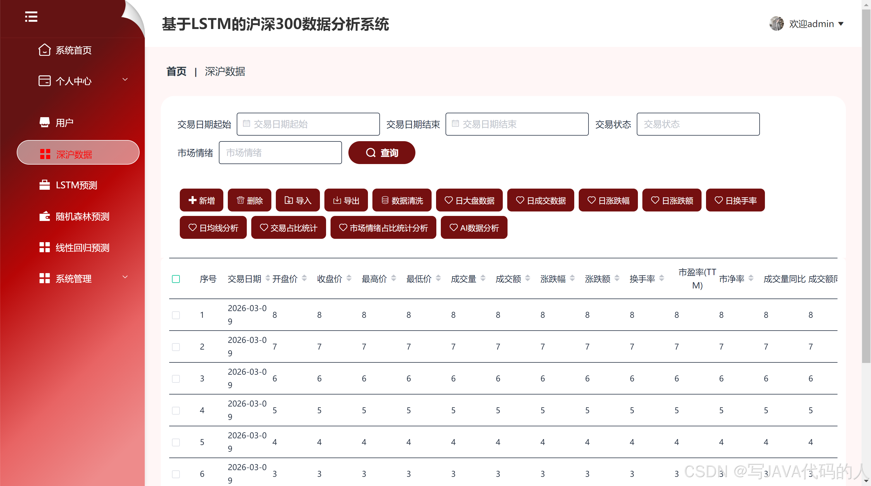The image size is (871, 486).
Task: Click the 市场情绪占比统计分析 button
Action: pos(383,227)
